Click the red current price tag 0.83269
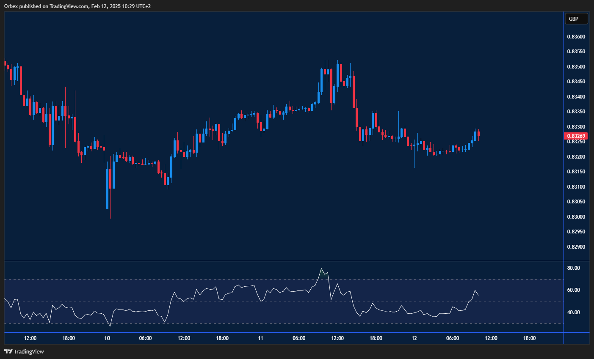The height and width of the screenshot is (359, 594). pyautogui.click(x=576, y=136)
